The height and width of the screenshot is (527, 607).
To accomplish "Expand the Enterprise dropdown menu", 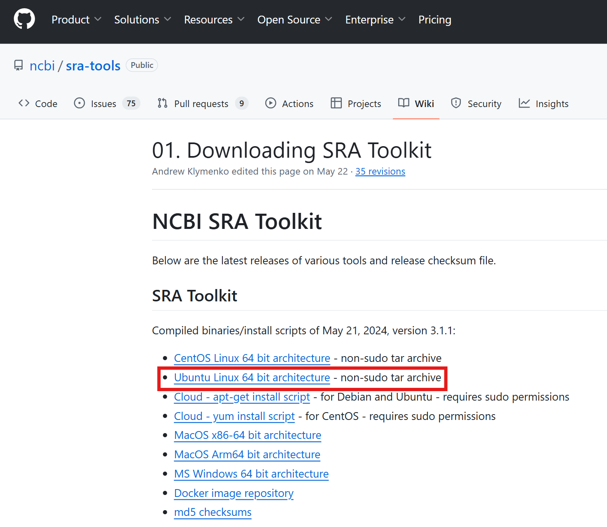I will [x=375, y=19].
